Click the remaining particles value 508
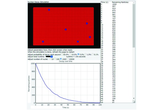The height and width of the screenshot is (110, 165). [x=114, y=33]
